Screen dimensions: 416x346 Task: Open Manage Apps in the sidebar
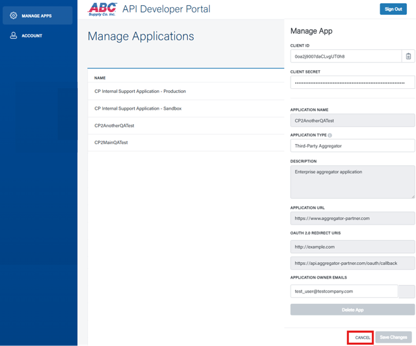(x=37, y=16)
